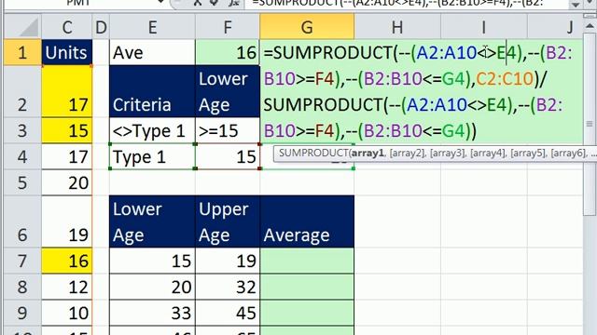Select row 1 header

coord(22,52)
